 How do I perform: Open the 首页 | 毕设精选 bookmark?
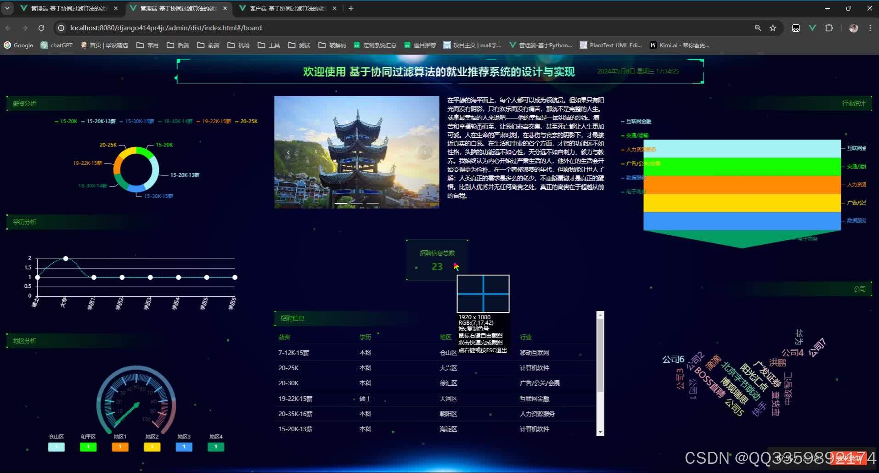point(104,45)
